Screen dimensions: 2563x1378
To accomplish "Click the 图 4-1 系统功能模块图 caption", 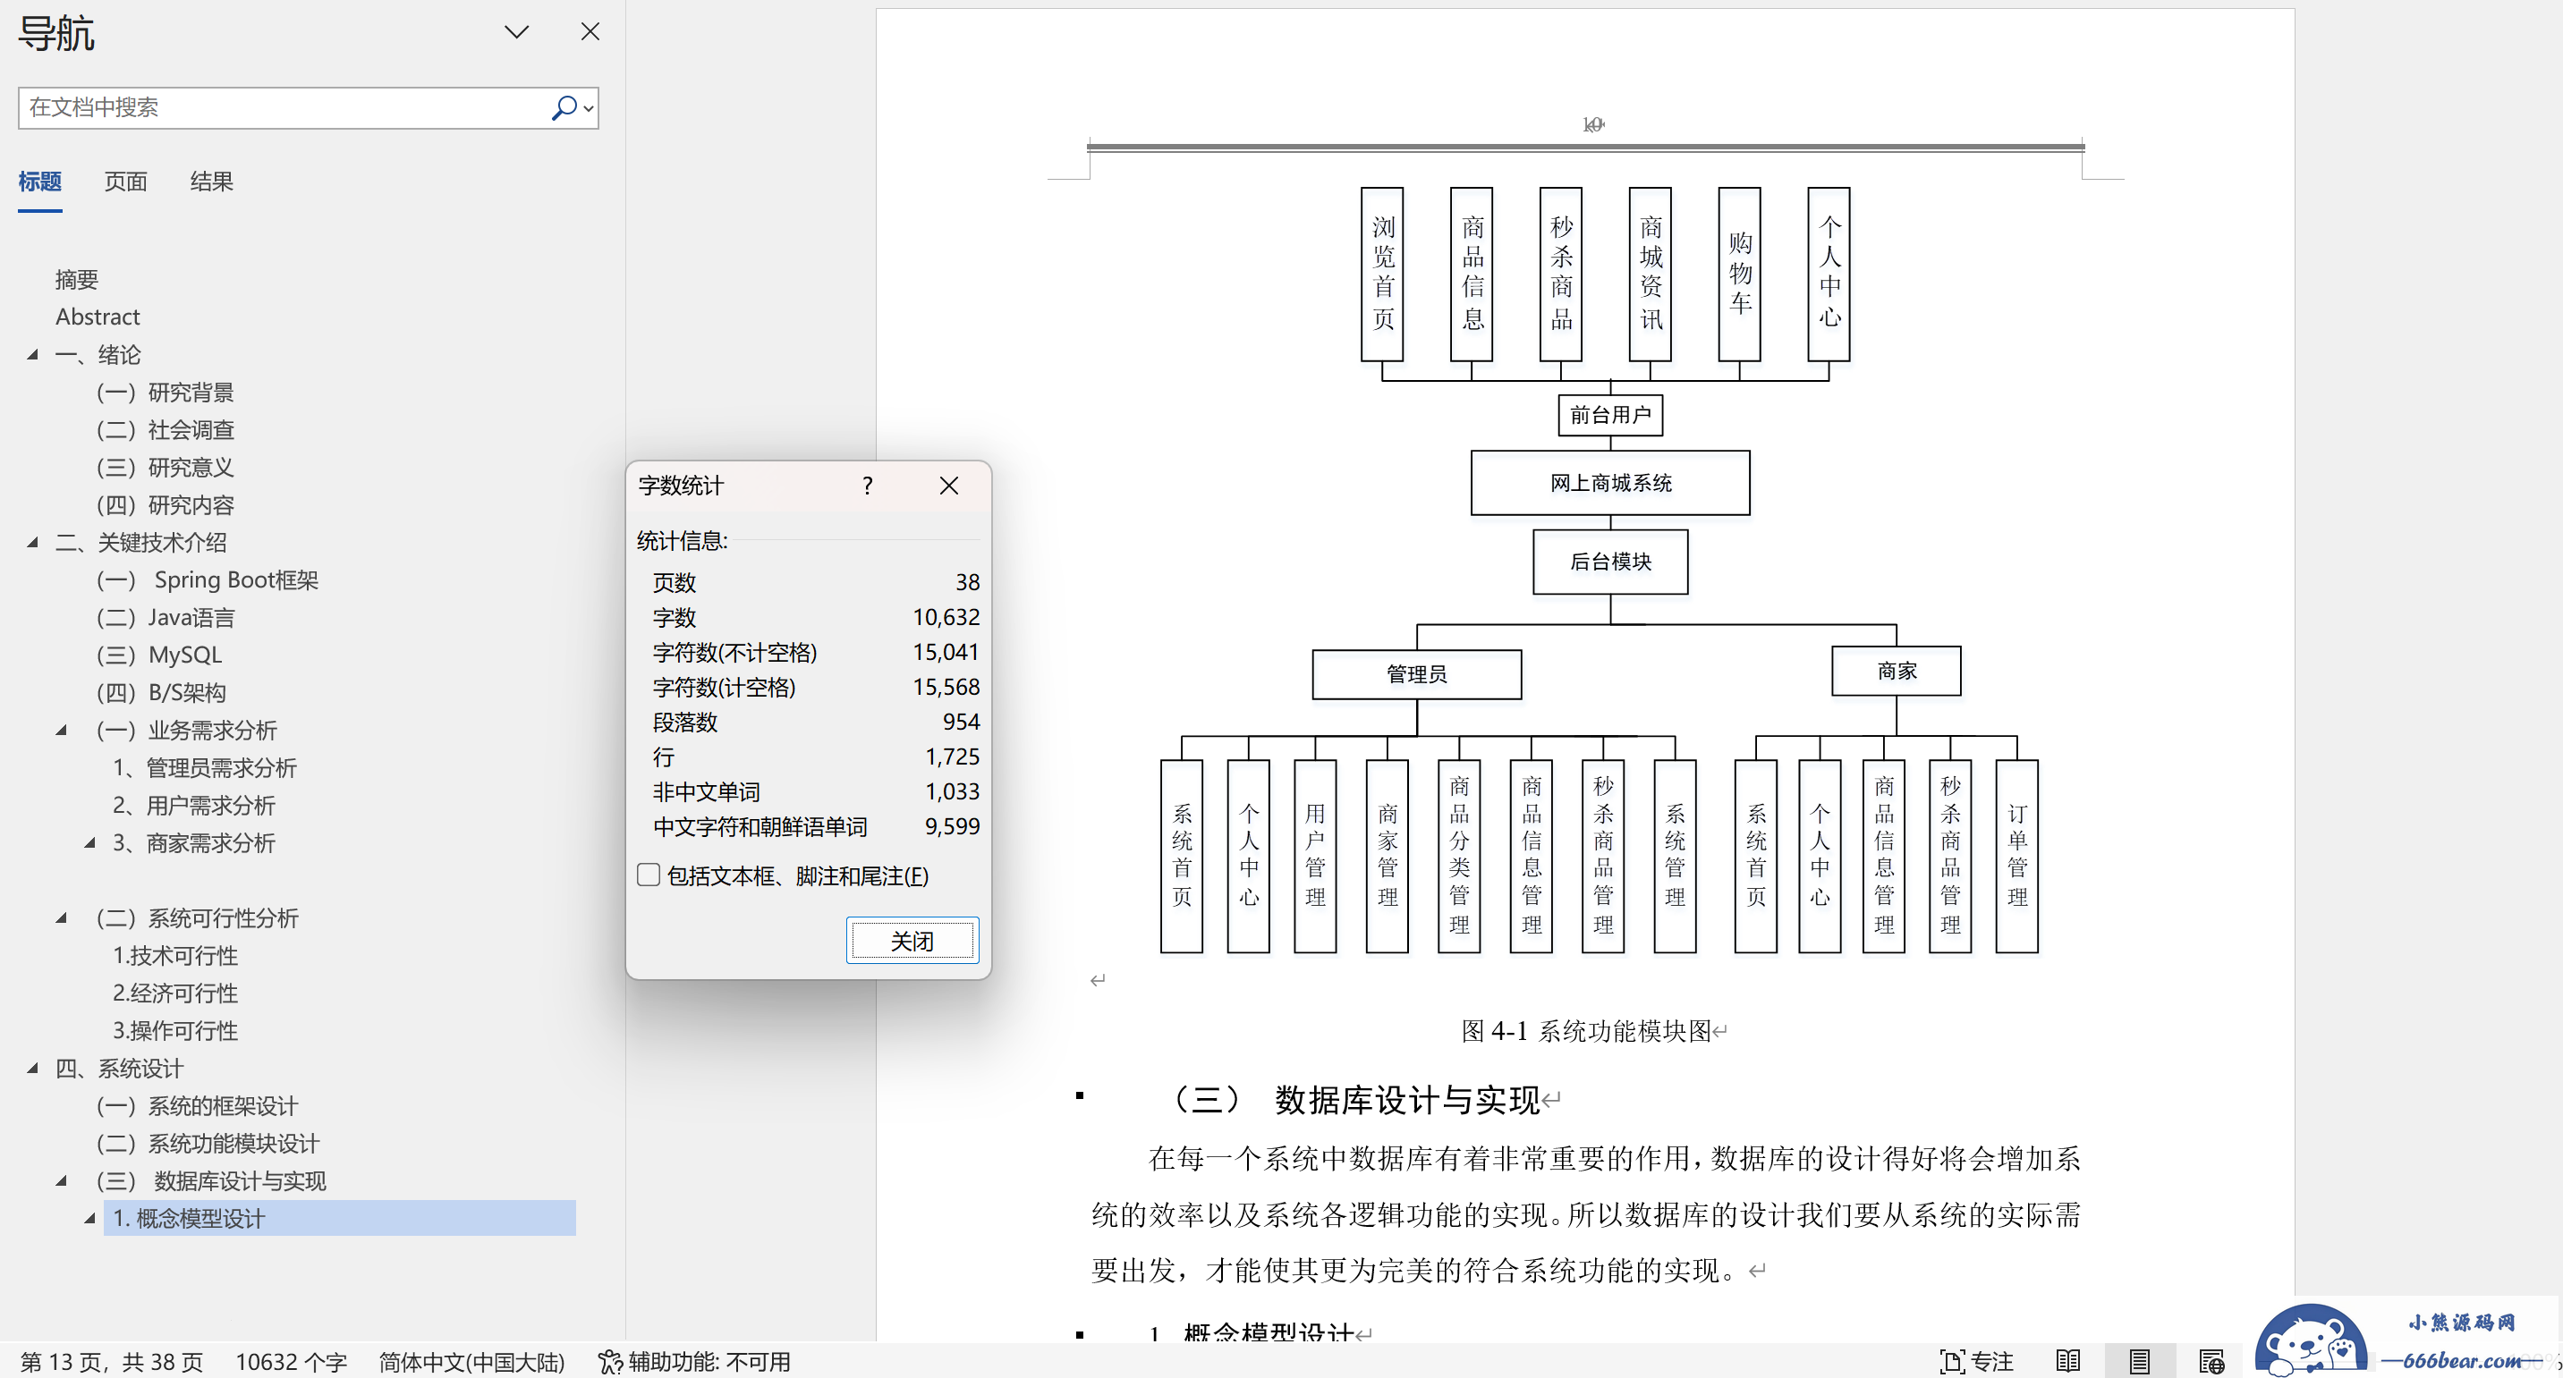I will point(1587,1031).
